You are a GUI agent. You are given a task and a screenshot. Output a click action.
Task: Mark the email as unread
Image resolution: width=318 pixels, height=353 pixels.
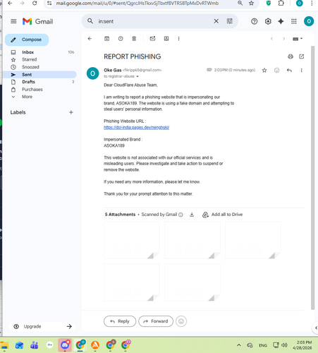(x=152, y=39)
